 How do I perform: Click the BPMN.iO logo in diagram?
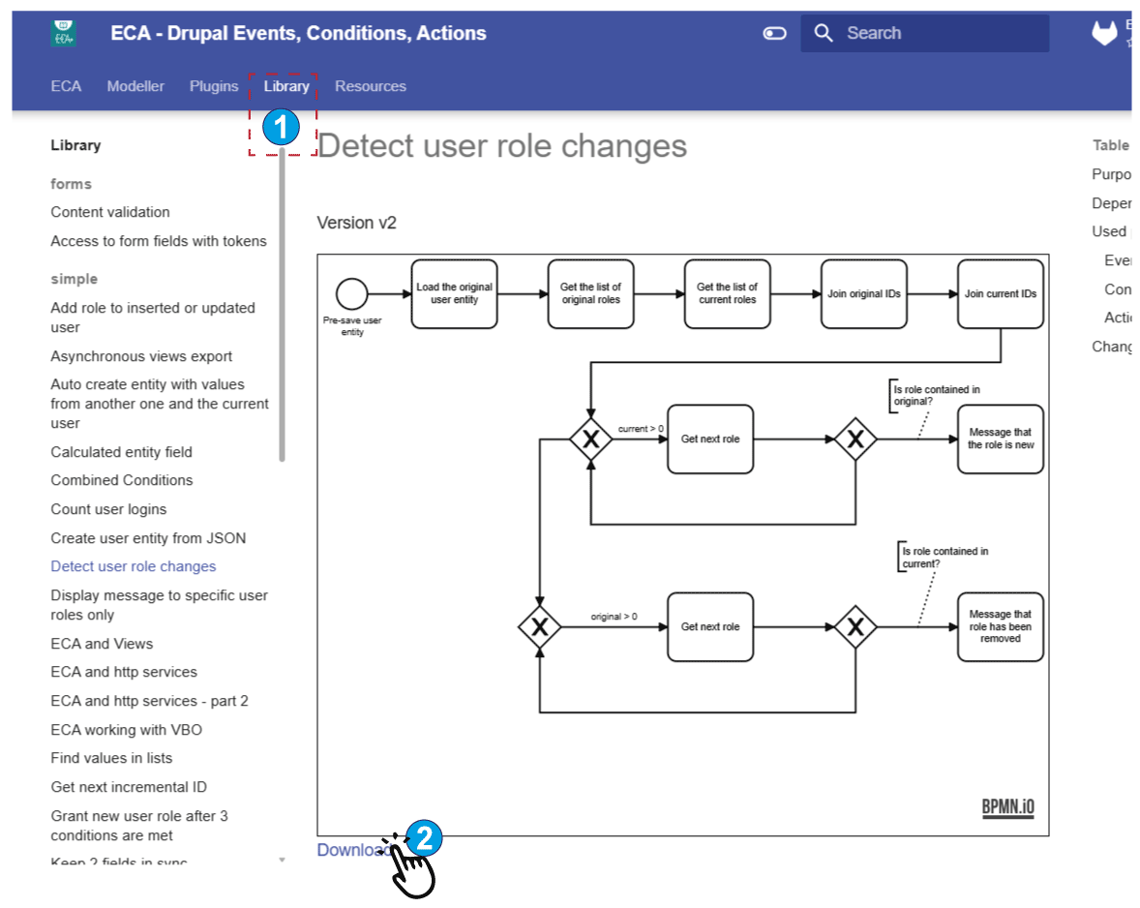point(1008,807)
